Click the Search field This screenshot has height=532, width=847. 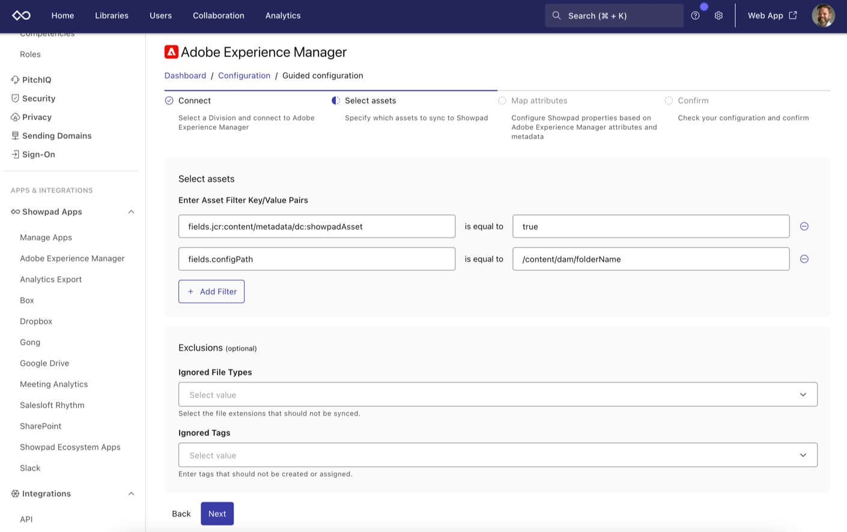pos(614,16)
